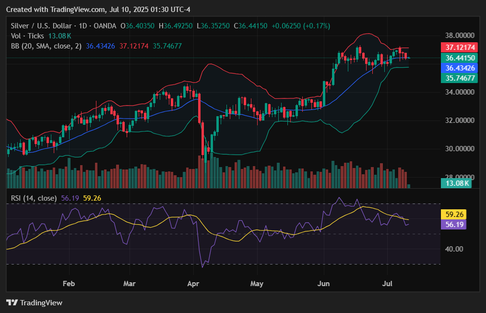
Task: Select the BB (20, SMA, close, 2) indicator label
Action: tap(46, 46)
